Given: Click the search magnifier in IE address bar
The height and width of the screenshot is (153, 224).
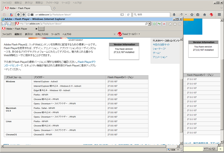Looking at the screenshot, I should 146,24.
